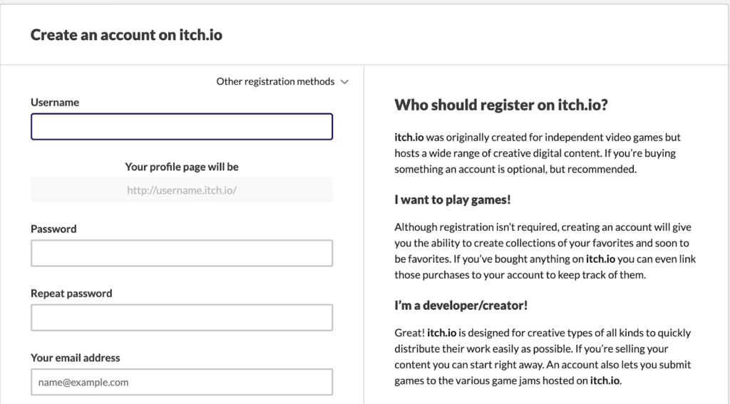This screenshot has width=730, height=404.
Task: Click the chevron beside Other registration methods
Action: point(345,82)
